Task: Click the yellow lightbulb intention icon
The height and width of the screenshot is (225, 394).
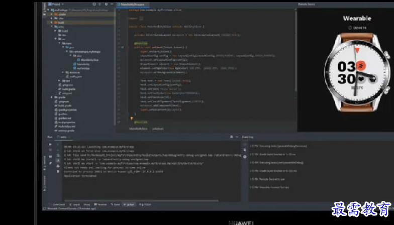Action: point(132,119)
